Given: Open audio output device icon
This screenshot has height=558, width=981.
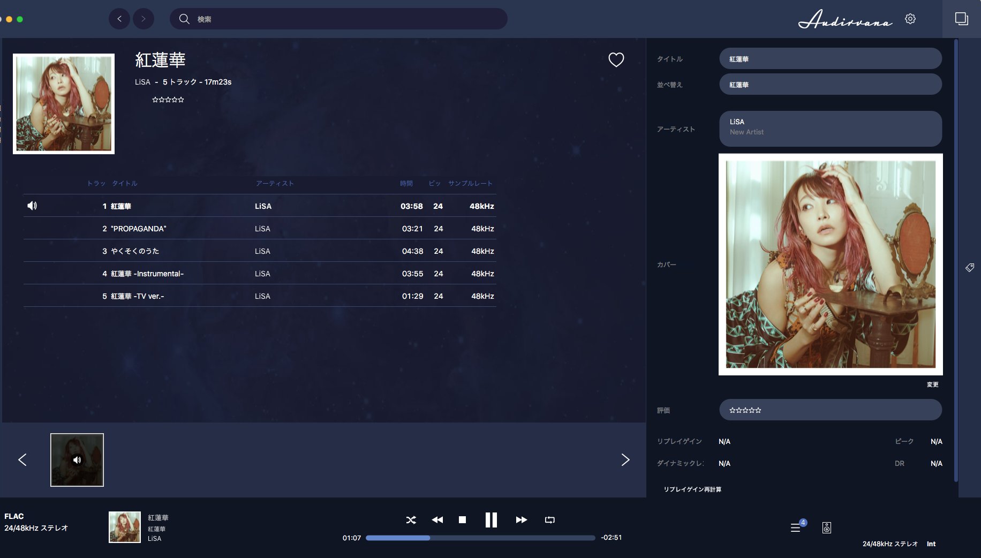Looking at the screenshot, I should pos(827,527).
